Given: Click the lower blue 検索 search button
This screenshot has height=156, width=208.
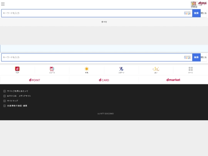Looking at the screenshot, I should (x=196, y=57).
